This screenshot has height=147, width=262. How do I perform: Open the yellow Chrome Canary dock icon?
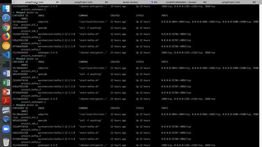[x=6, y=46]
